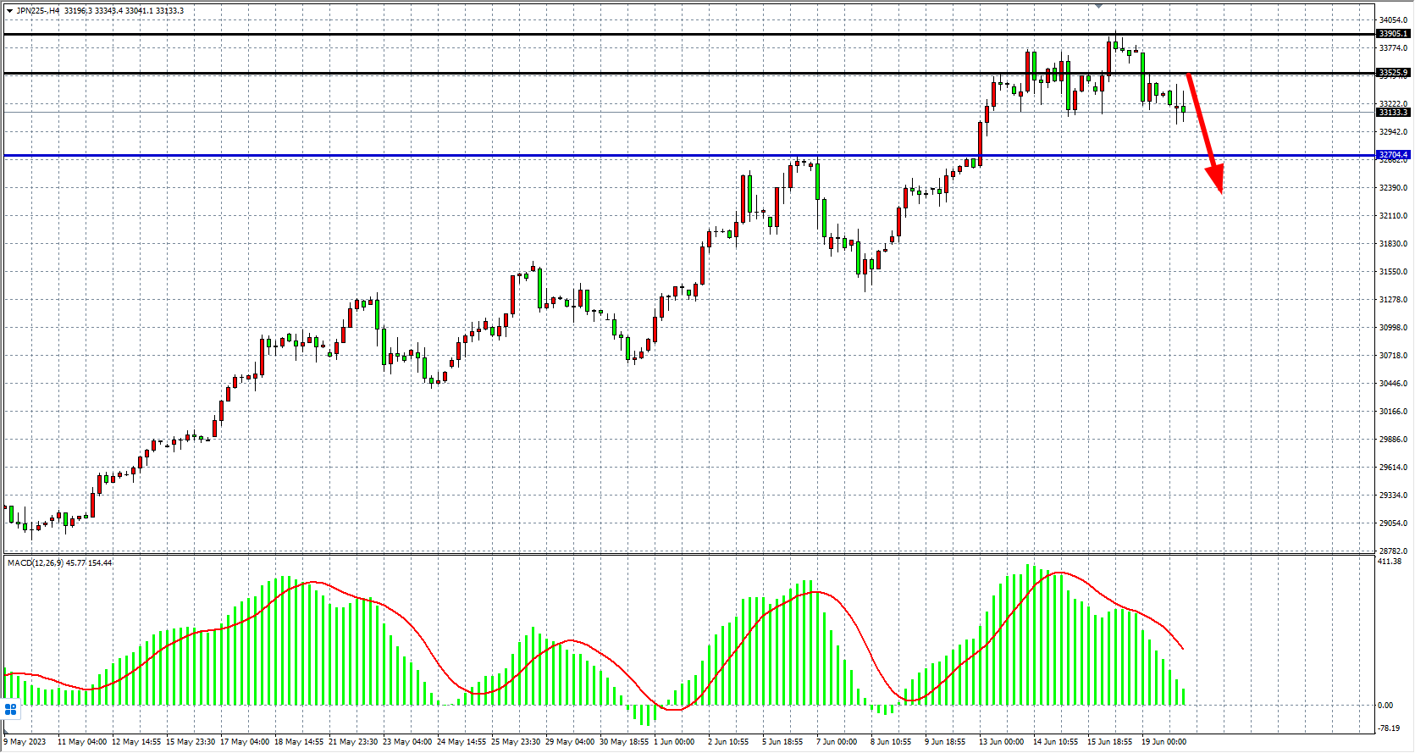Click the '1 Jun 00:00' time label

[674, 742]
